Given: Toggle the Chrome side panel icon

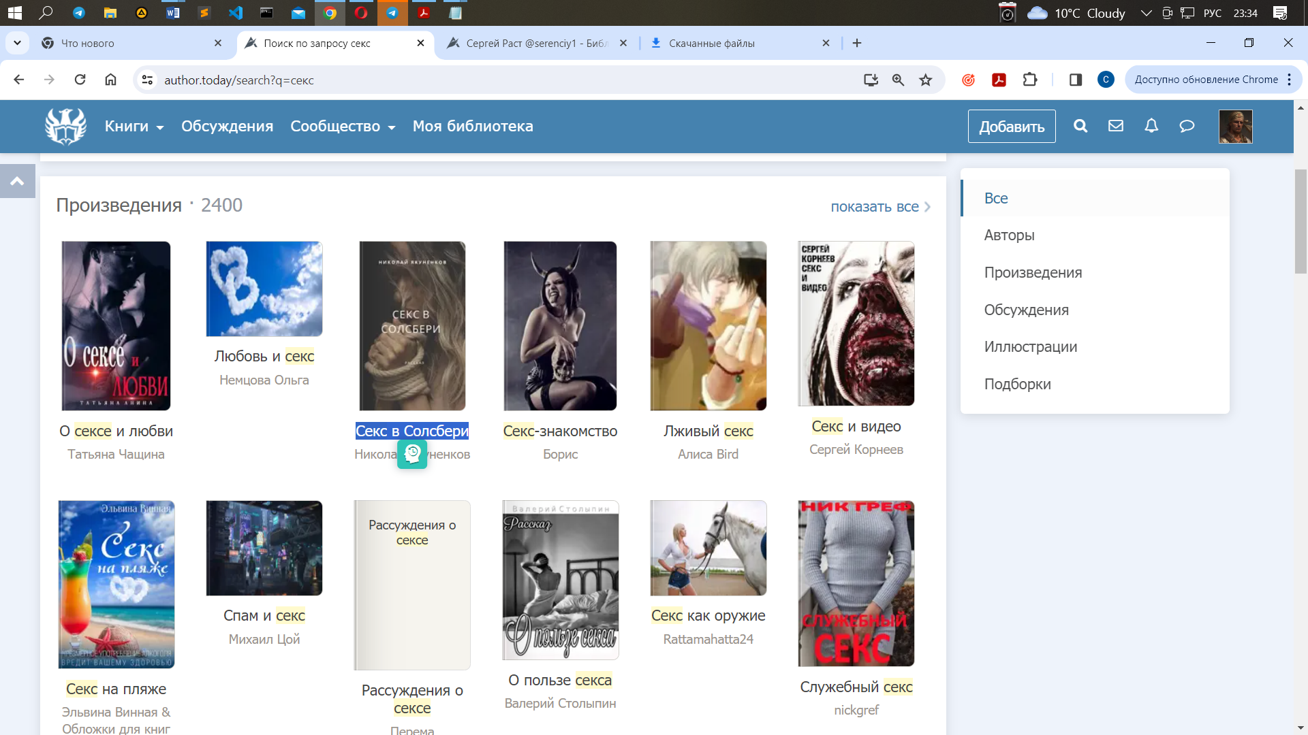Looking at the screenshot, I should click(x=1075, y=80).
